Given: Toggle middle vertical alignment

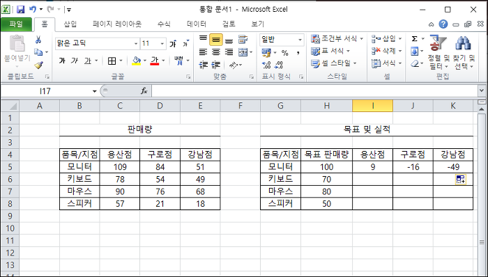Looking at the screenshot, I should [x=216, y=40].
